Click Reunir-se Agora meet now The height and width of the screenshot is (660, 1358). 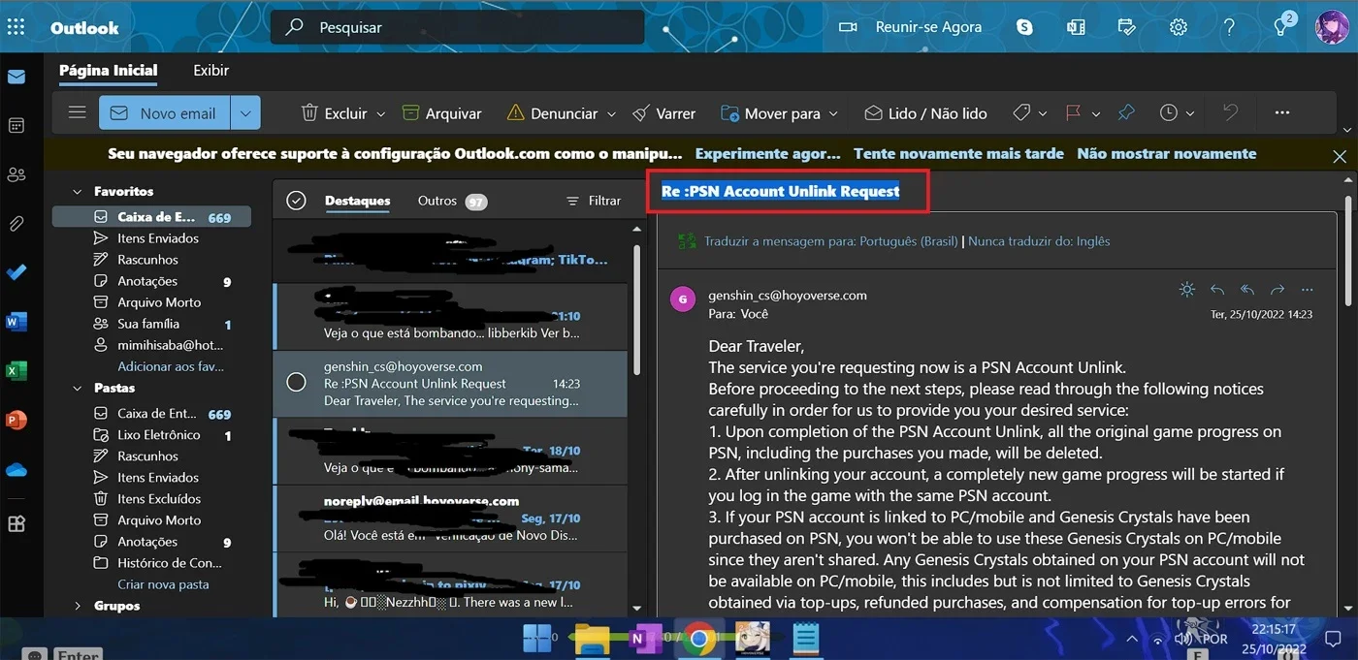click(910, 27)
